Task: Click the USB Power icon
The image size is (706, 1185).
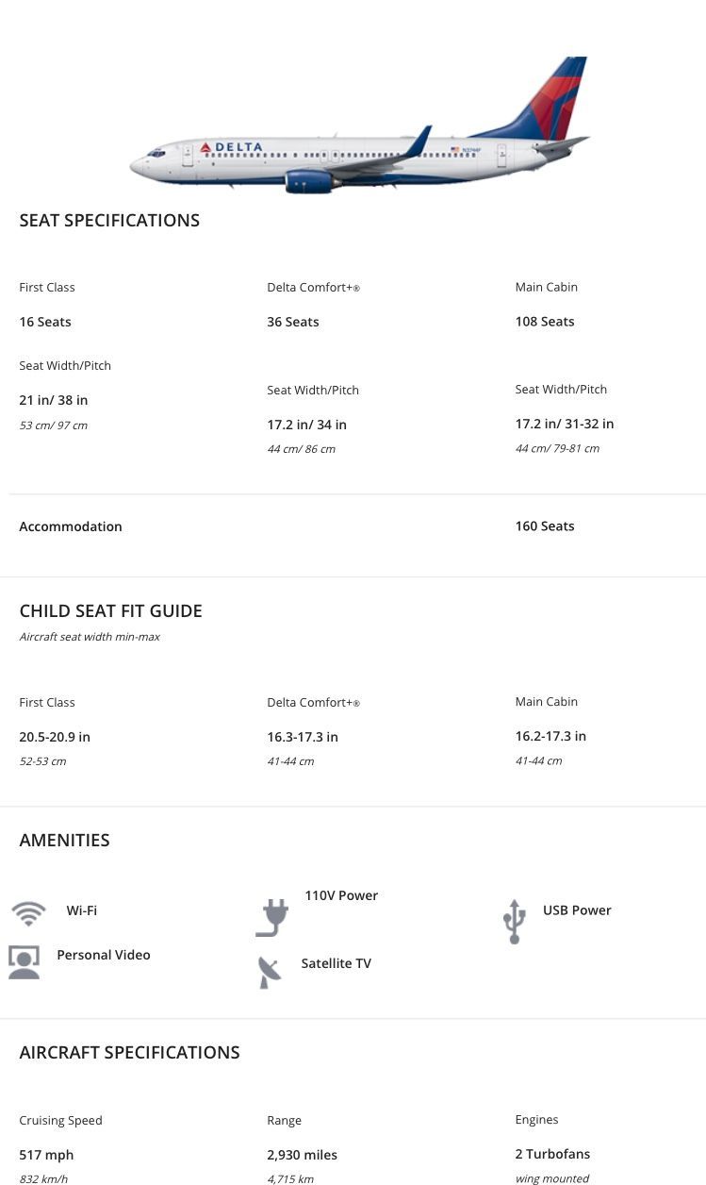Action: click(x=514, y=921)
